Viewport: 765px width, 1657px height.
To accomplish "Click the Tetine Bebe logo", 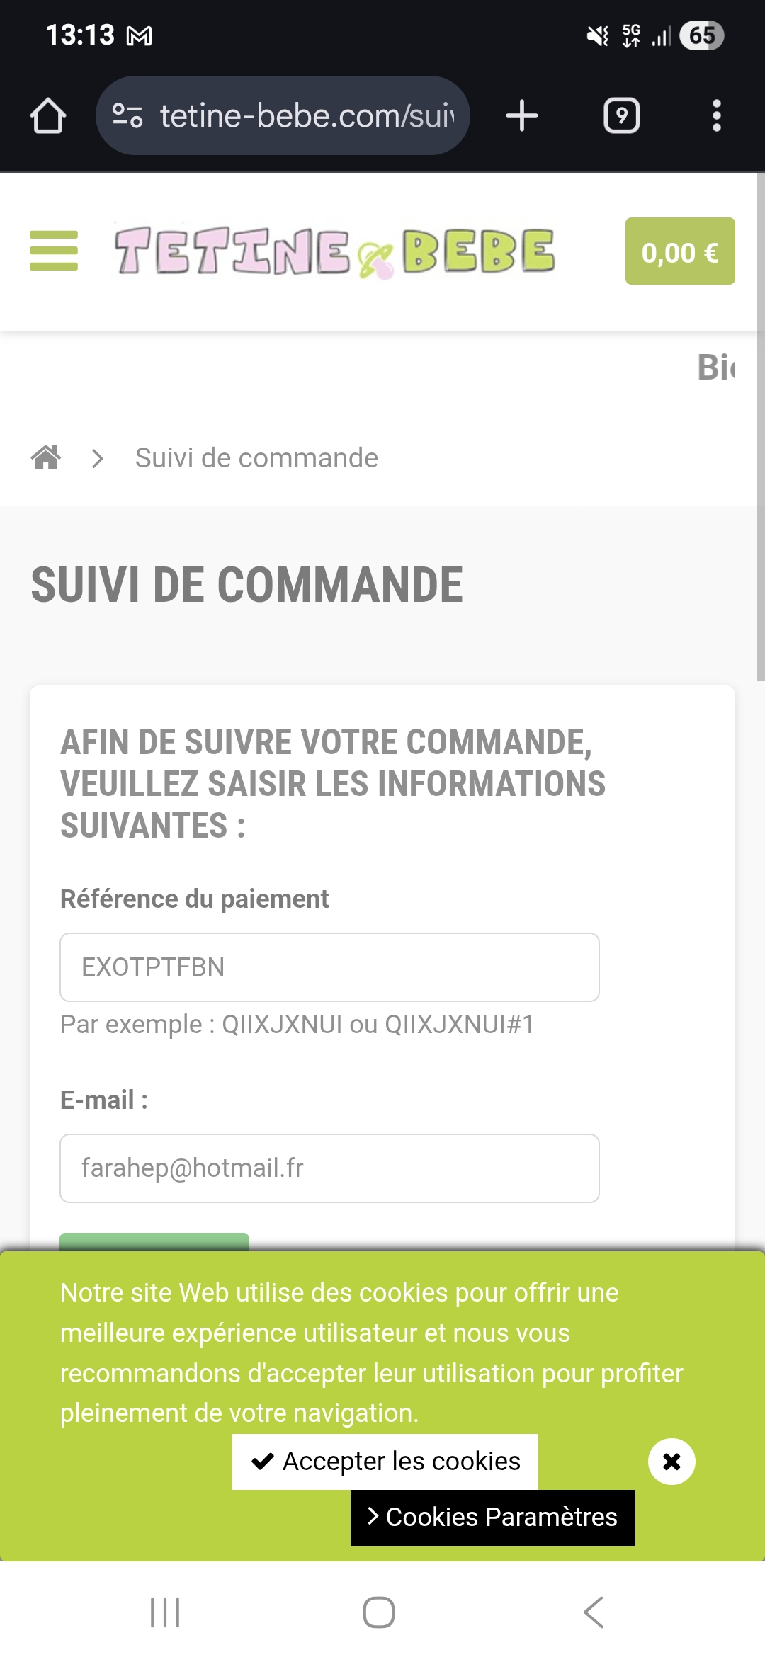I will point(334,251).
